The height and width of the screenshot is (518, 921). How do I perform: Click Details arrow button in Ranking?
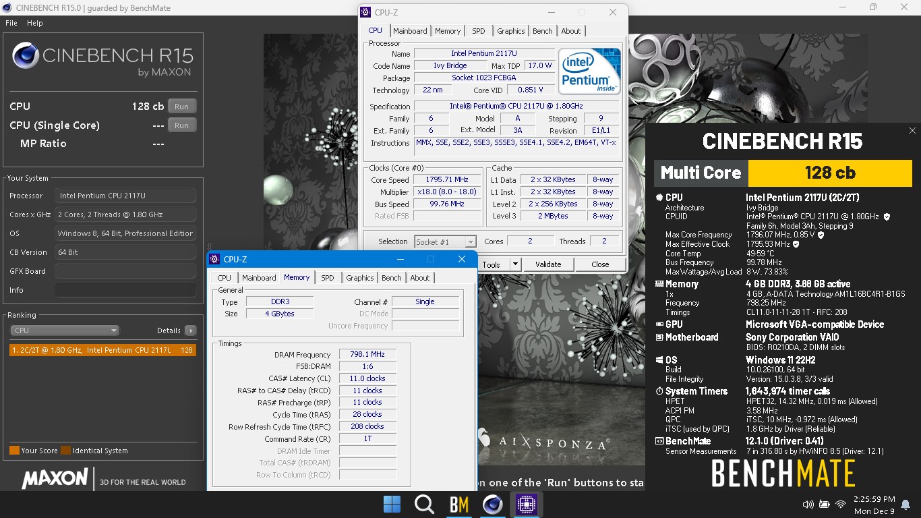coord(191,330)
